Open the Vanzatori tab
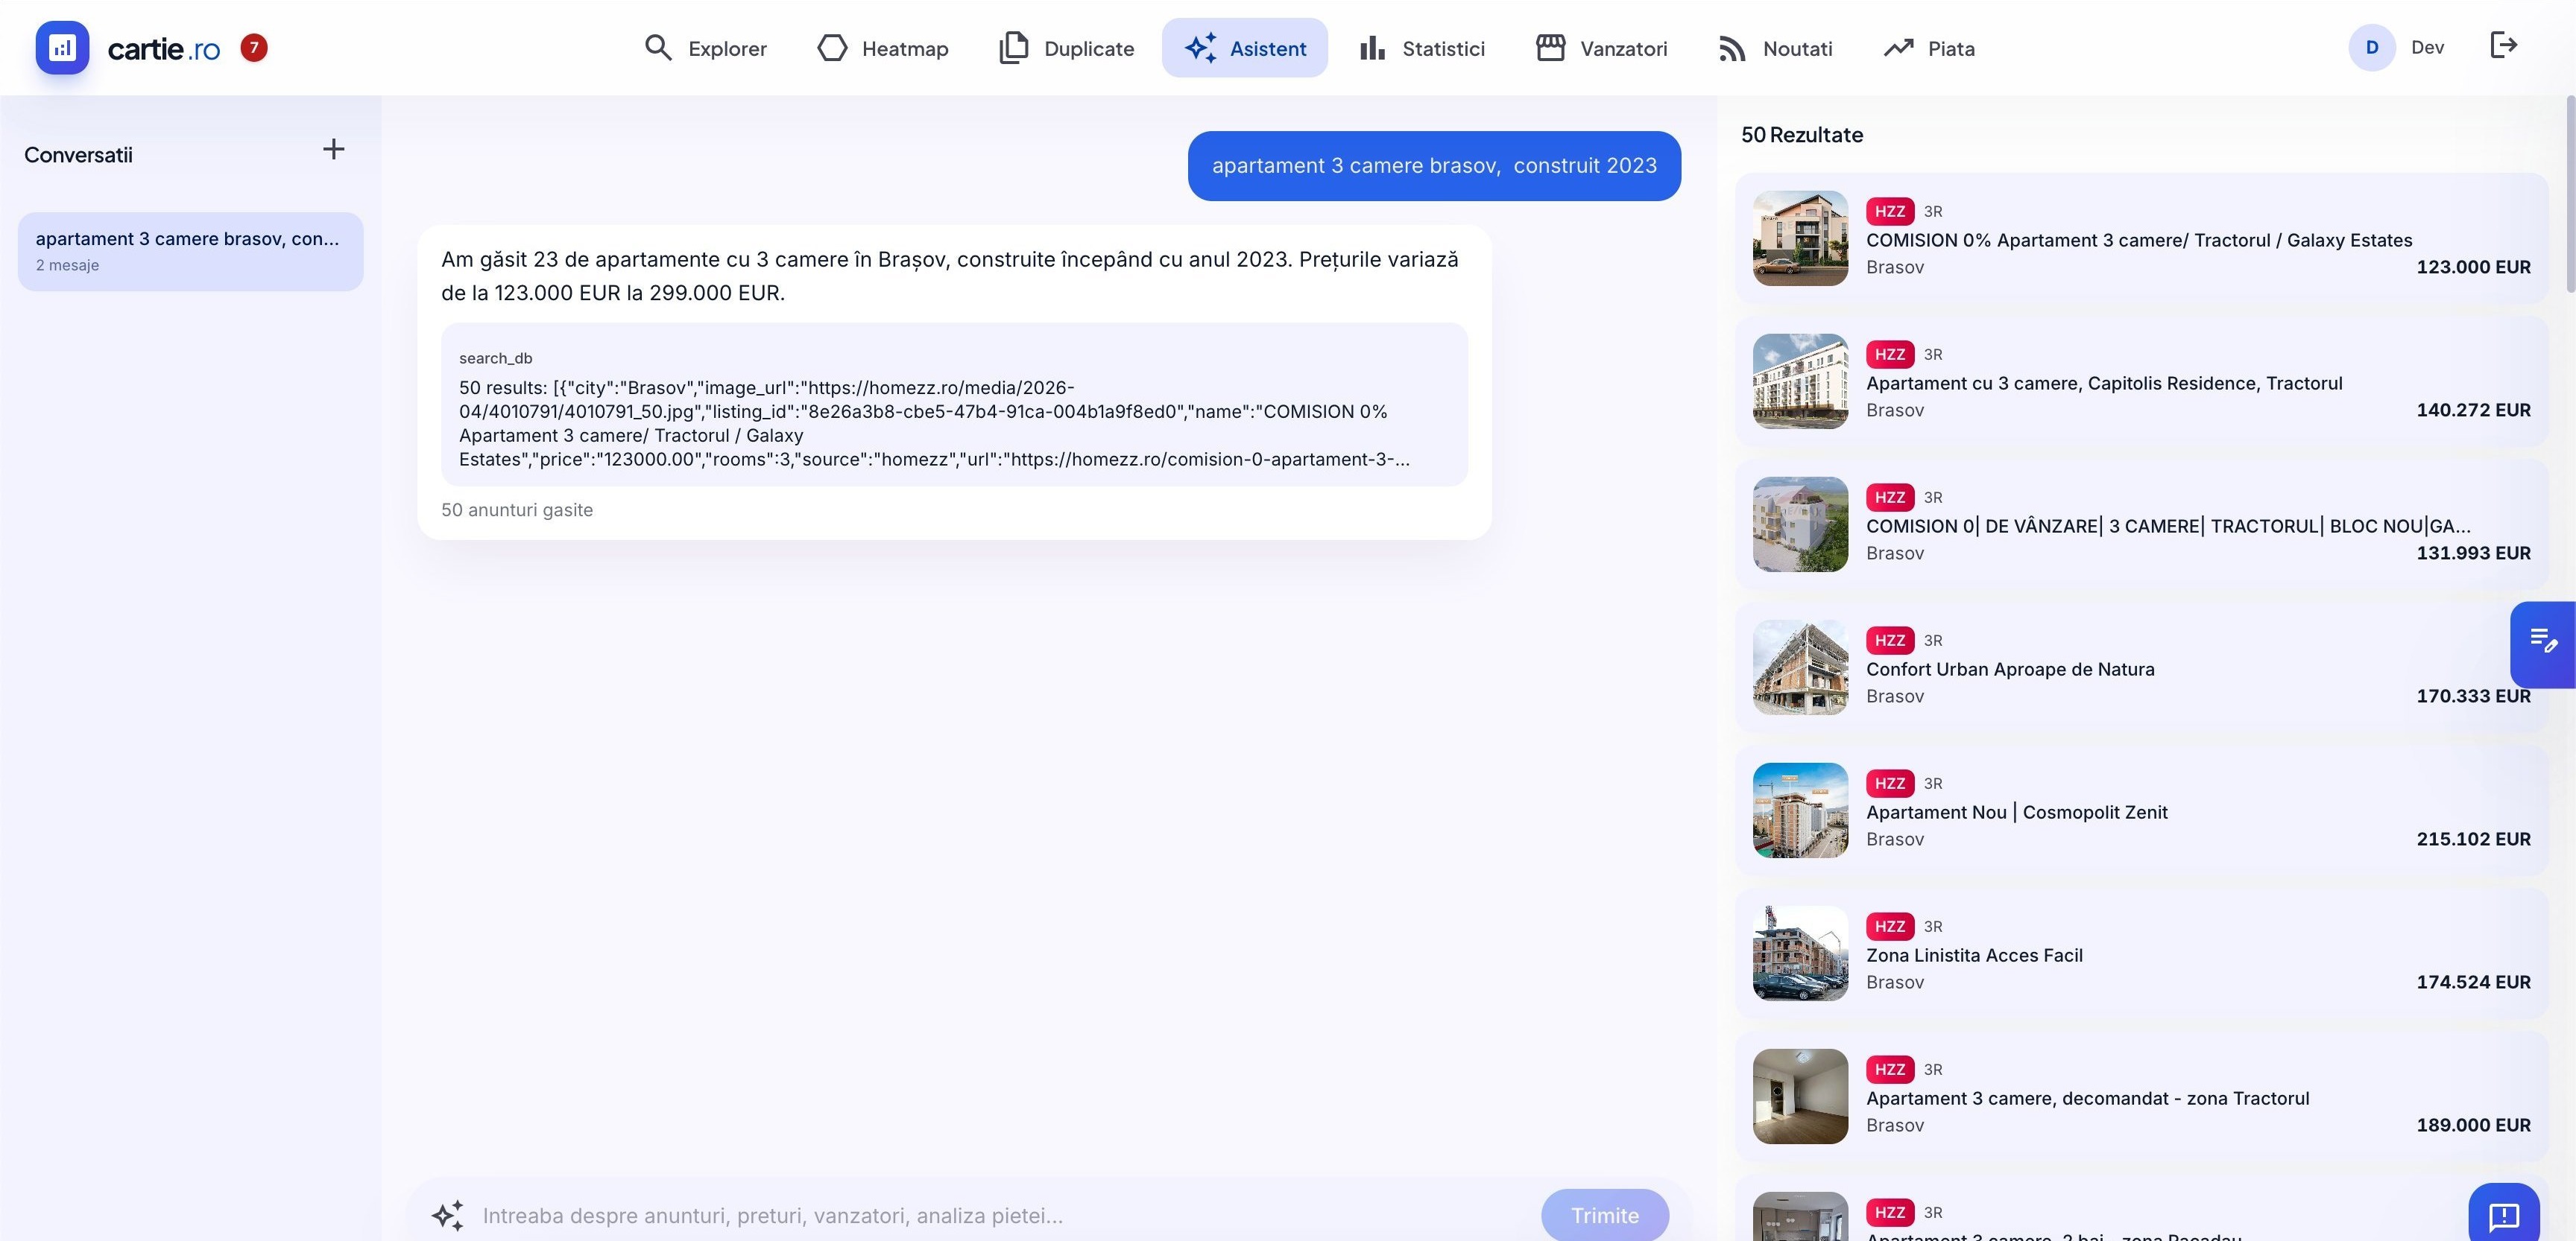 pyautogui.click(x=1602, y=48)
